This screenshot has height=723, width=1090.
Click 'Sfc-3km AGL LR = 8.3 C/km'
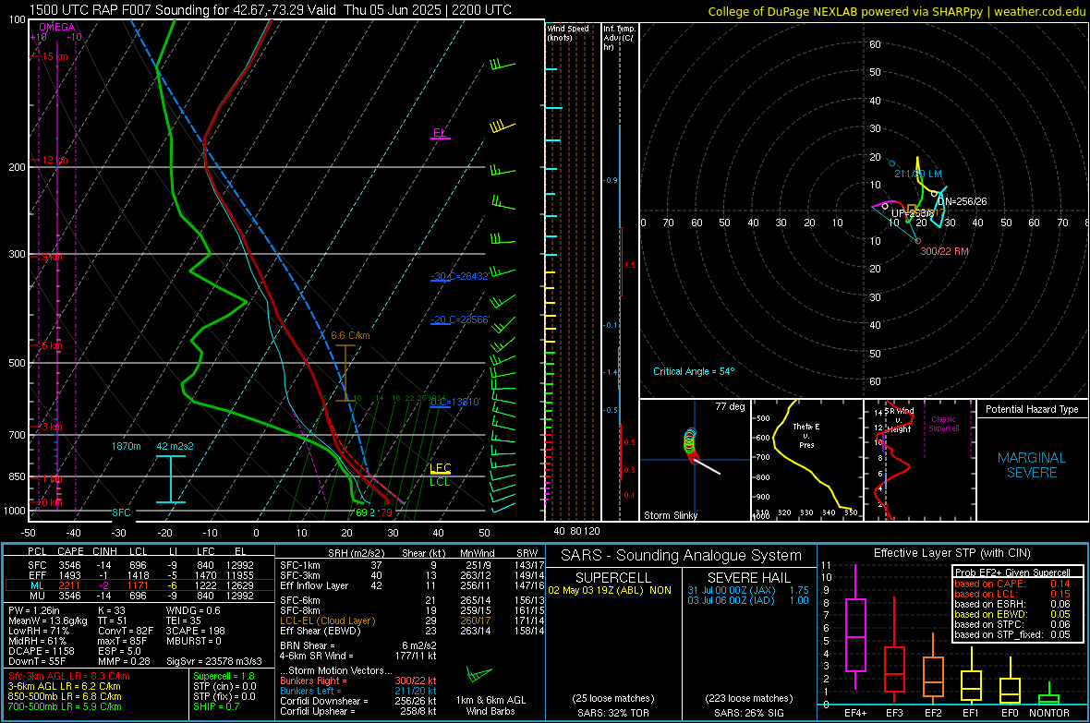point(69,676)
